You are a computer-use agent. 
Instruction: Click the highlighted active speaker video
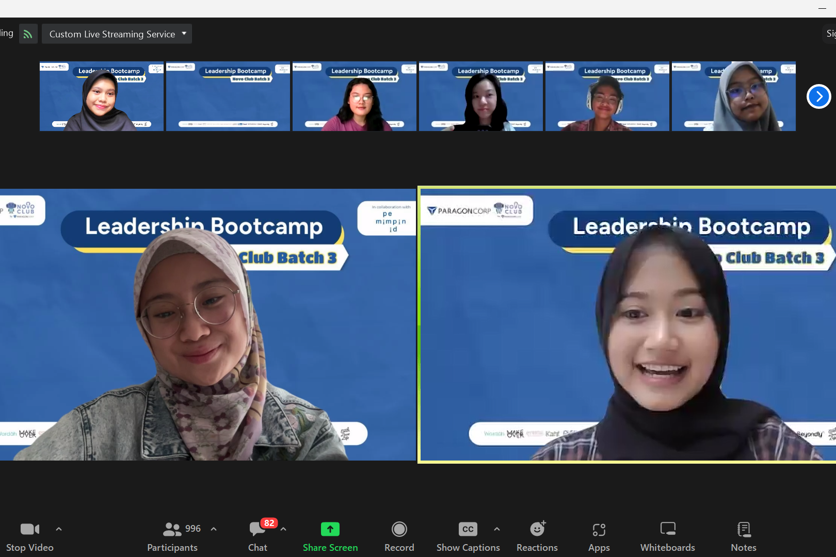pos(627,325)
